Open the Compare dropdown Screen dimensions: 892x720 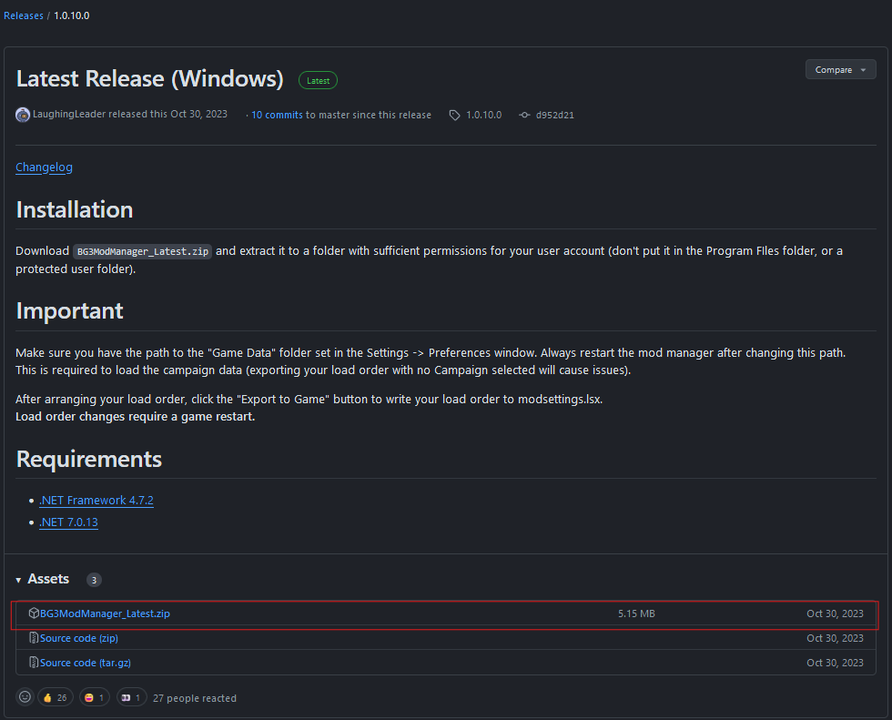839,69
